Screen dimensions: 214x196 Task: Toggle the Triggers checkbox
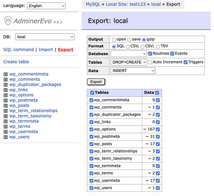pyautogui.click(x=186, y=62)
